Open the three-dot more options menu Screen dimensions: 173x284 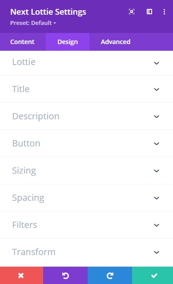(164, 12)
